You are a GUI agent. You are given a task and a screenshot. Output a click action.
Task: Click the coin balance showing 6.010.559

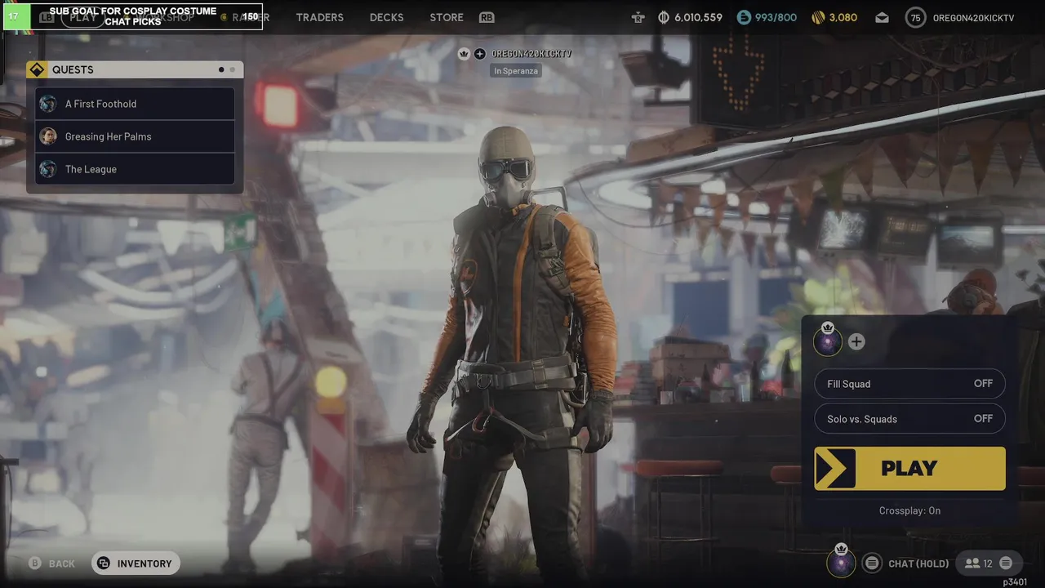pos(690,17)
